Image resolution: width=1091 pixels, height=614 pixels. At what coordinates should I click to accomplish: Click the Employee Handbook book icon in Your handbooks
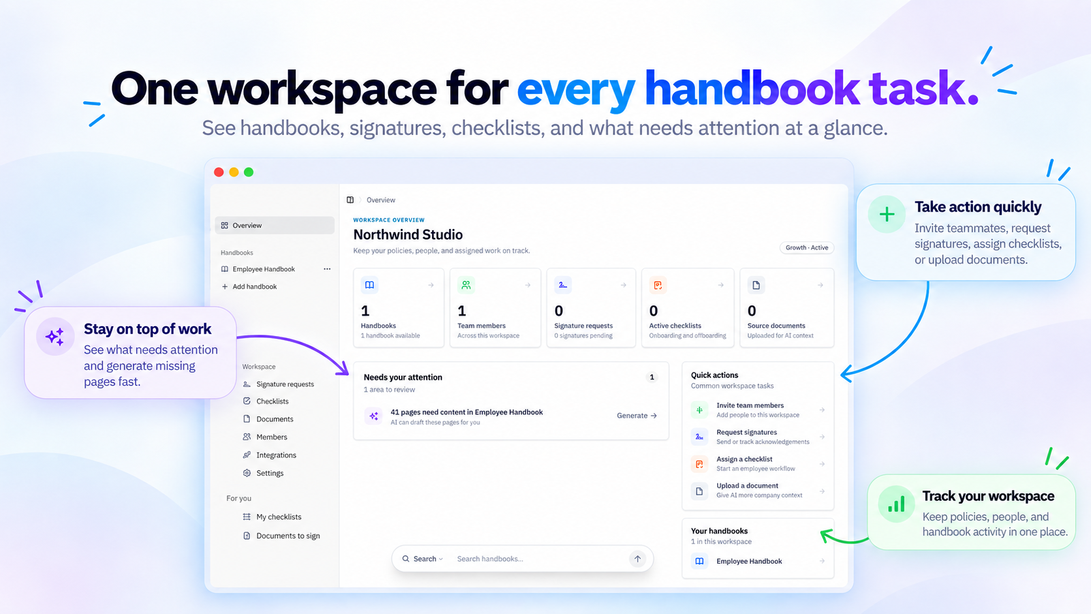699,561
